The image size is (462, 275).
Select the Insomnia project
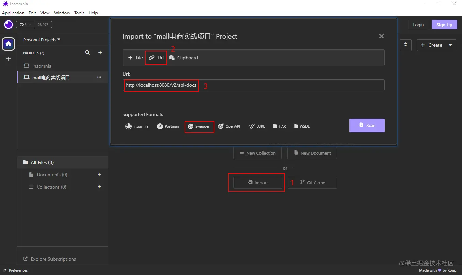pyautogui.click(x=62, y=66)
